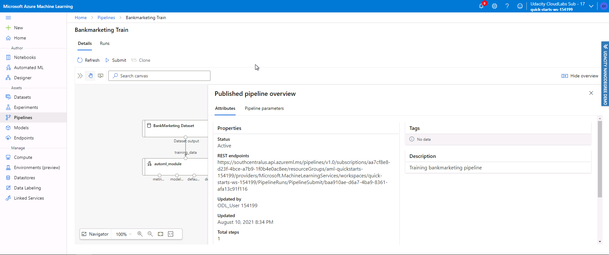Click the overview panel scrollbar thumb
Screen dimensions: 609x255
coord(600,159)
